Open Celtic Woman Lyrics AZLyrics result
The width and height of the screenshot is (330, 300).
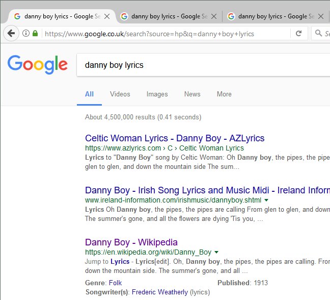tap(175, 138)
